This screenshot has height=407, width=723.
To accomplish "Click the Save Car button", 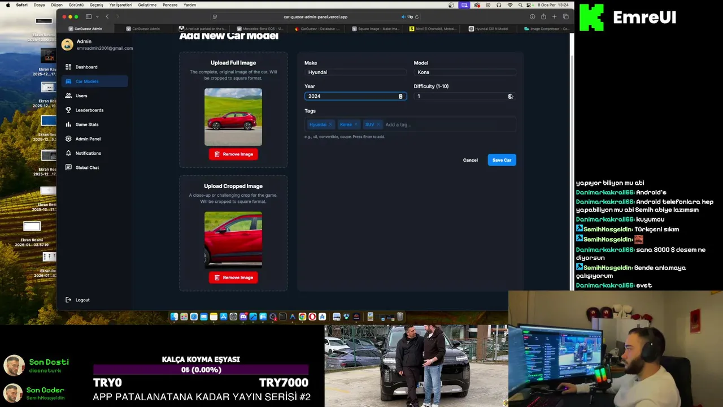I will [502, 160].
